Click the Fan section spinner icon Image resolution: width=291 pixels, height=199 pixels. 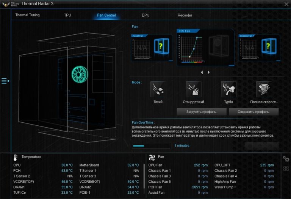pyautogui.click(x=152, y=157)
